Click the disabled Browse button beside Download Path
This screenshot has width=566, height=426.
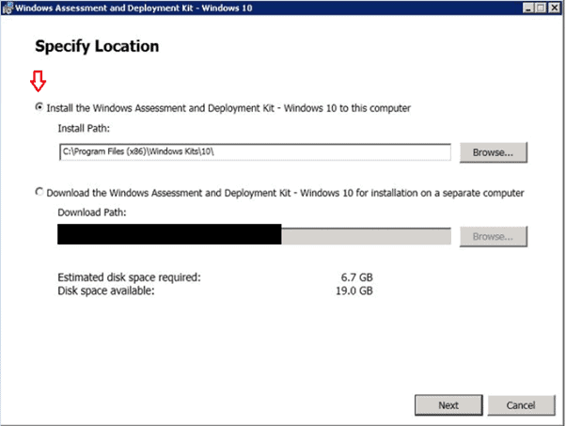tap(493, 236)
